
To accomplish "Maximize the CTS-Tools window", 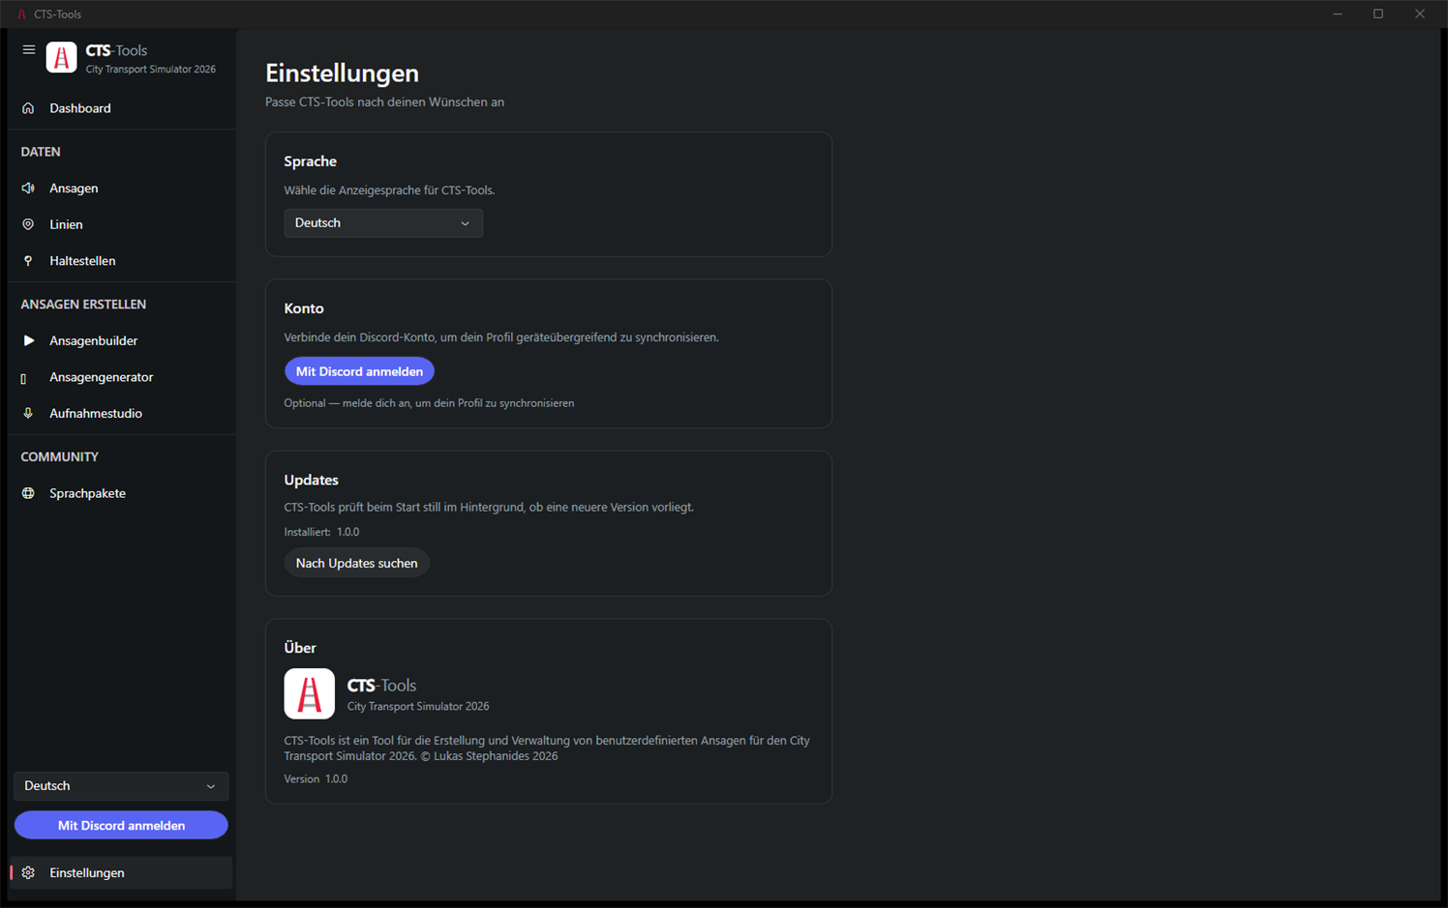I will [x=1378, y=15].
